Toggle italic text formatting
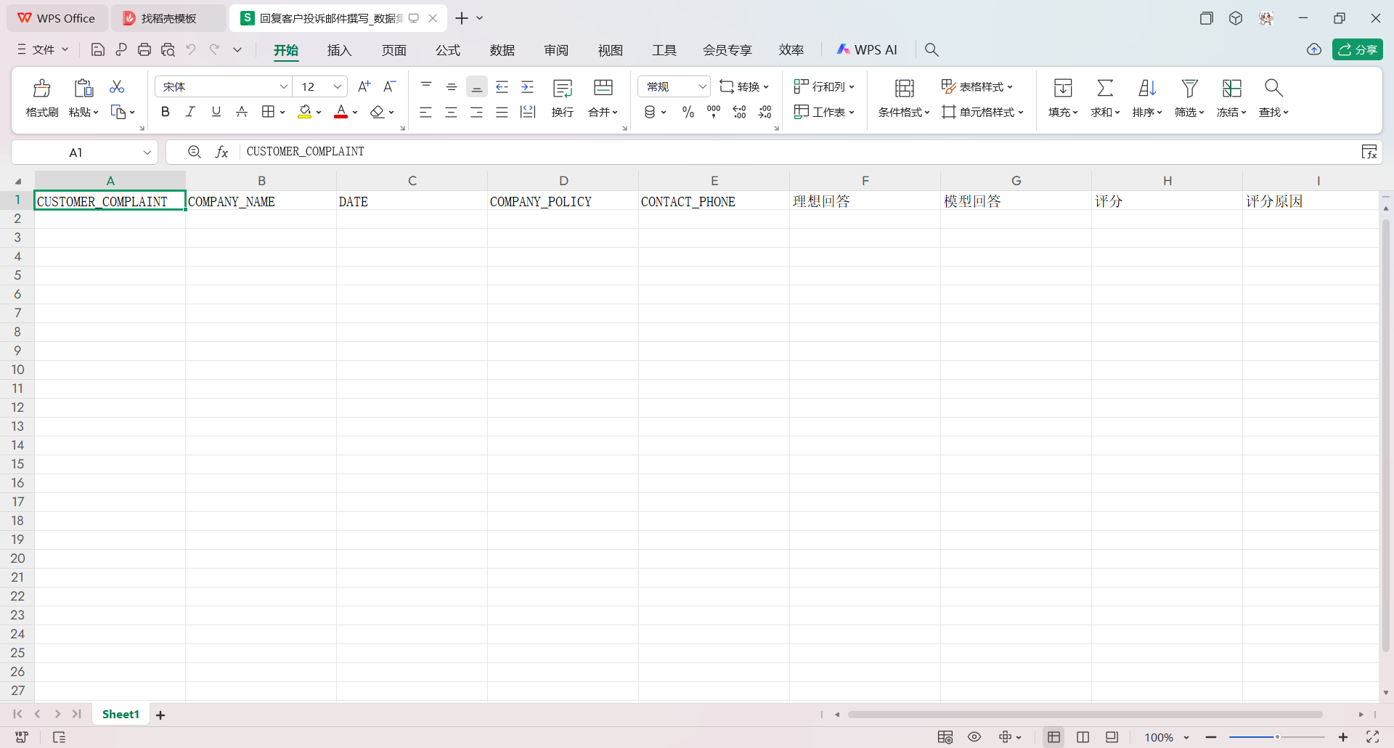 (190, 112)
